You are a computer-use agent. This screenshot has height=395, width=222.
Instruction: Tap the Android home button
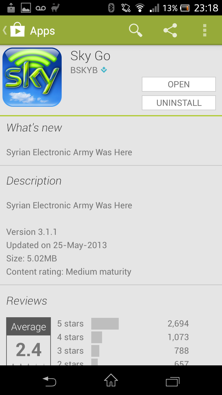tap(111, 380)
